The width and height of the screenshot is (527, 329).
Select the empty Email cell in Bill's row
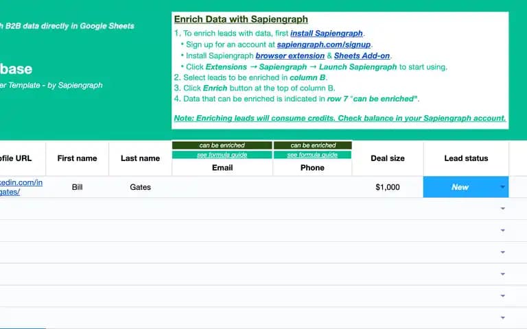pos(222,187)
